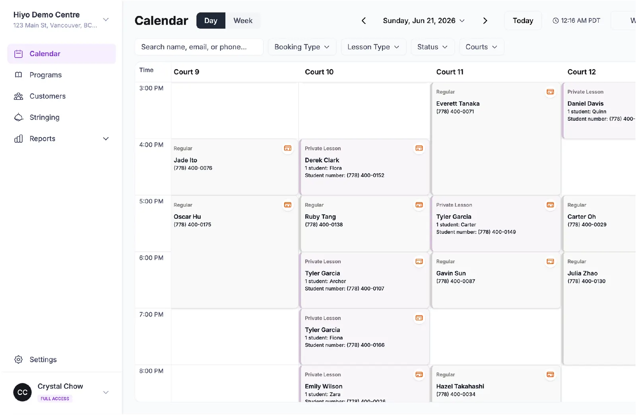Open Booking Type filter dropdown
636x415 pixels.
click(302, 47)
